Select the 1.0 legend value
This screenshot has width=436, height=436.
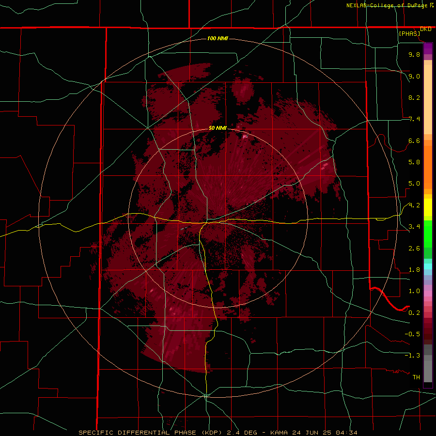pyautogui.click(x=414, y=291)
